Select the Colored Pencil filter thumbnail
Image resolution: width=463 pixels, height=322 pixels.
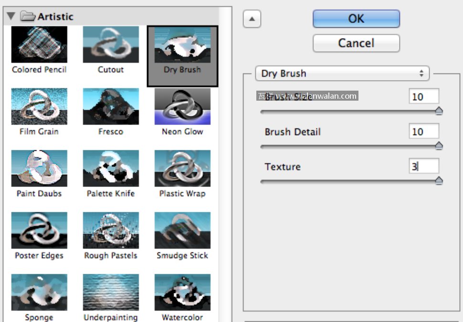(x=39, y=45)
